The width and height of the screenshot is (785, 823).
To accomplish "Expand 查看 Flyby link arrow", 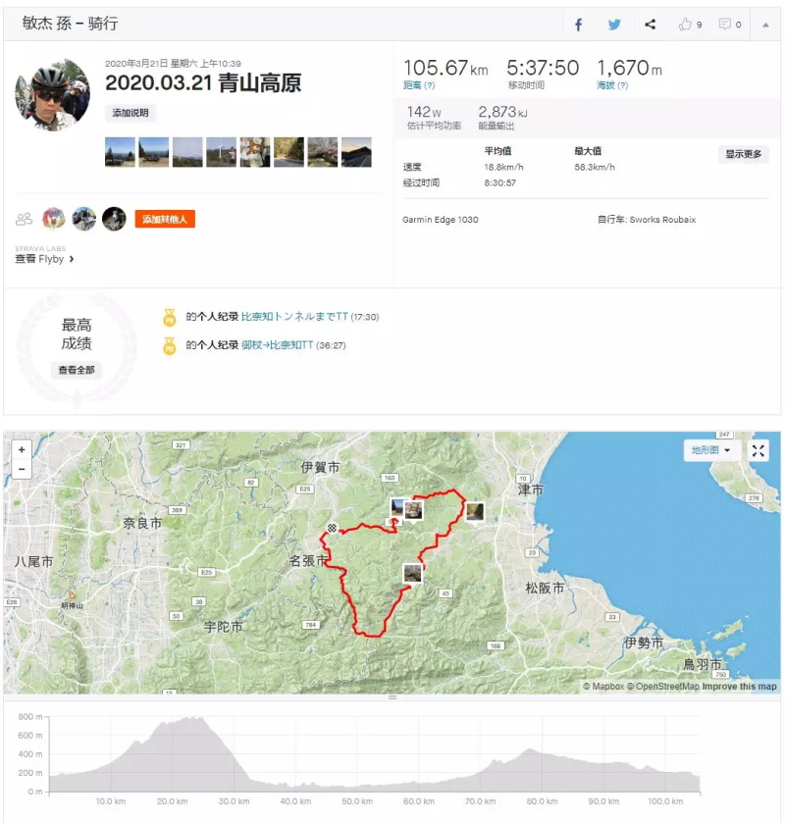I will pyautogui.click(x=72, y=259).
